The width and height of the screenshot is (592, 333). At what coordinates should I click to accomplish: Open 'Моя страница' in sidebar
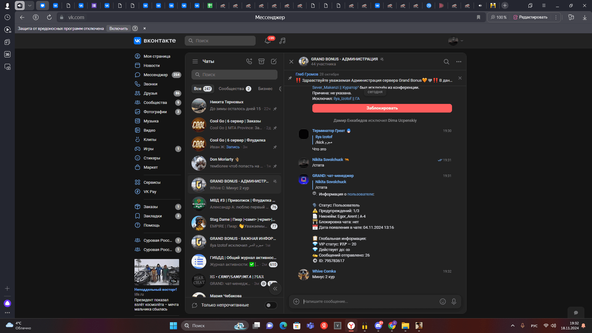click(157, 56)
